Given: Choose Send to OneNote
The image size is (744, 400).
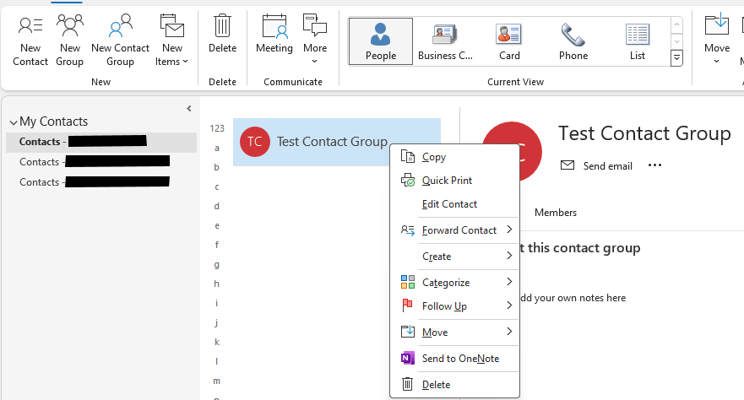Looking at the screenshot, I should pyautogui.click(x=454, y=359).
